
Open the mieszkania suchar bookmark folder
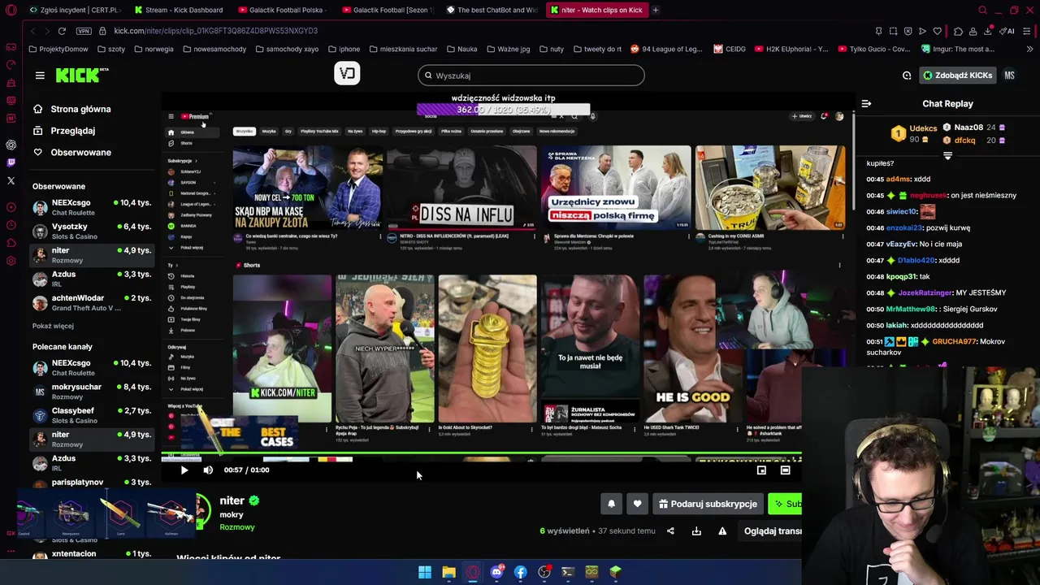click(x=403, y=49)
